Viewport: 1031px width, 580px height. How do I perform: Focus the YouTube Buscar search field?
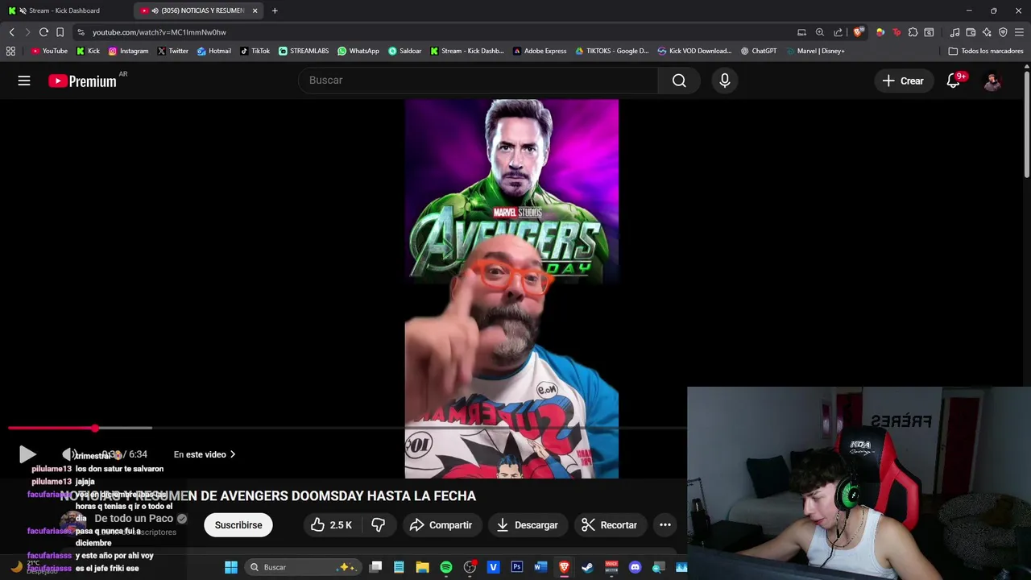(478, 81)
